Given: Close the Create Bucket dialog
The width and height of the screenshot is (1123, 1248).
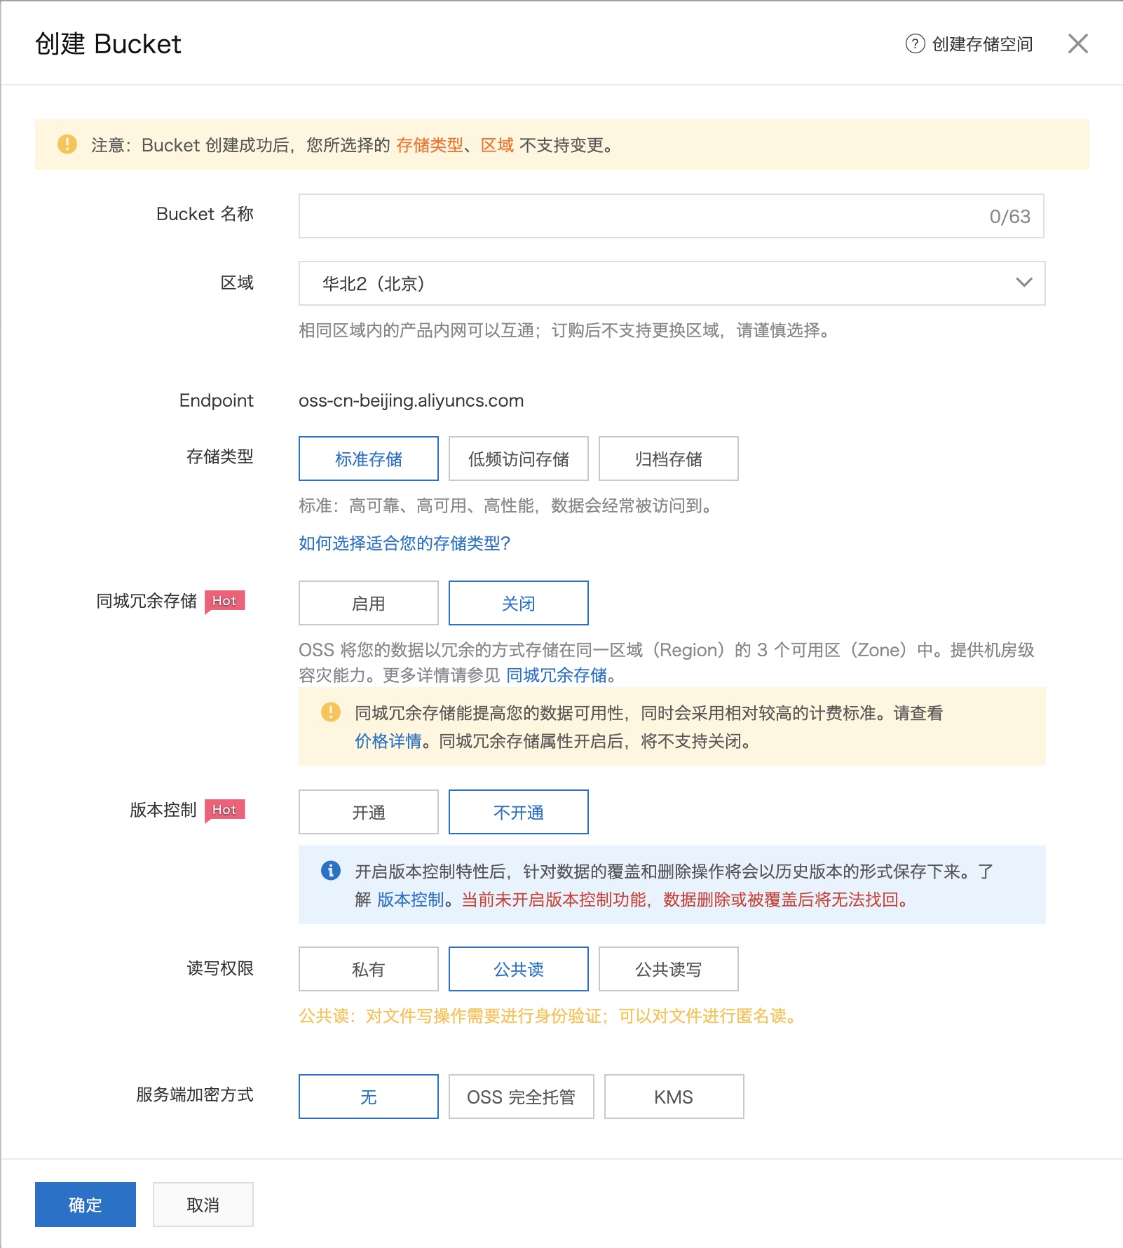Looking at the screenshot, I should tap(1077, 44).
